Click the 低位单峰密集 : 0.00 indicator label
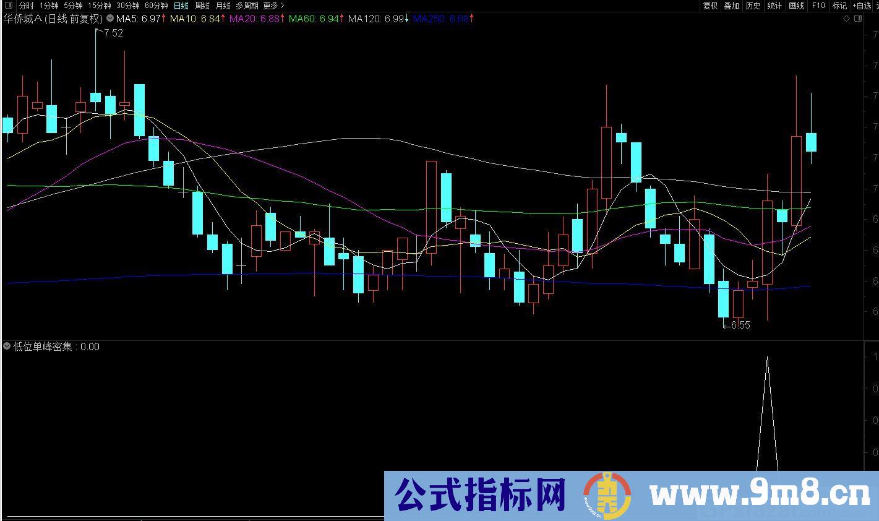 pos(56,347)
